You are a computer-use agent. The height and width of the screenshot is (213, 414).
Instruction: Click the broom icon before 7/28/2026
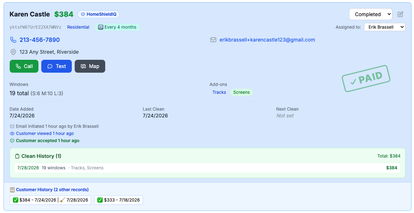tap(62, 200)
